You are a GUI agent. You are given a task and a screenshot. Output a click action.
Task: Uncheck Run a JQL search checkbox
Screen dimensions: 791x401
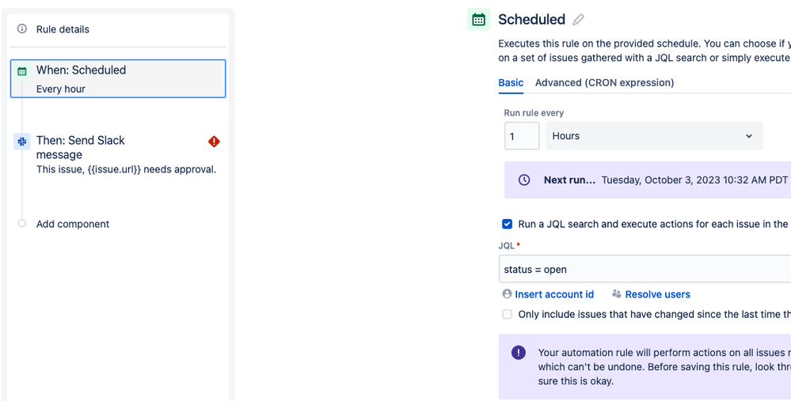click(508, 225)
